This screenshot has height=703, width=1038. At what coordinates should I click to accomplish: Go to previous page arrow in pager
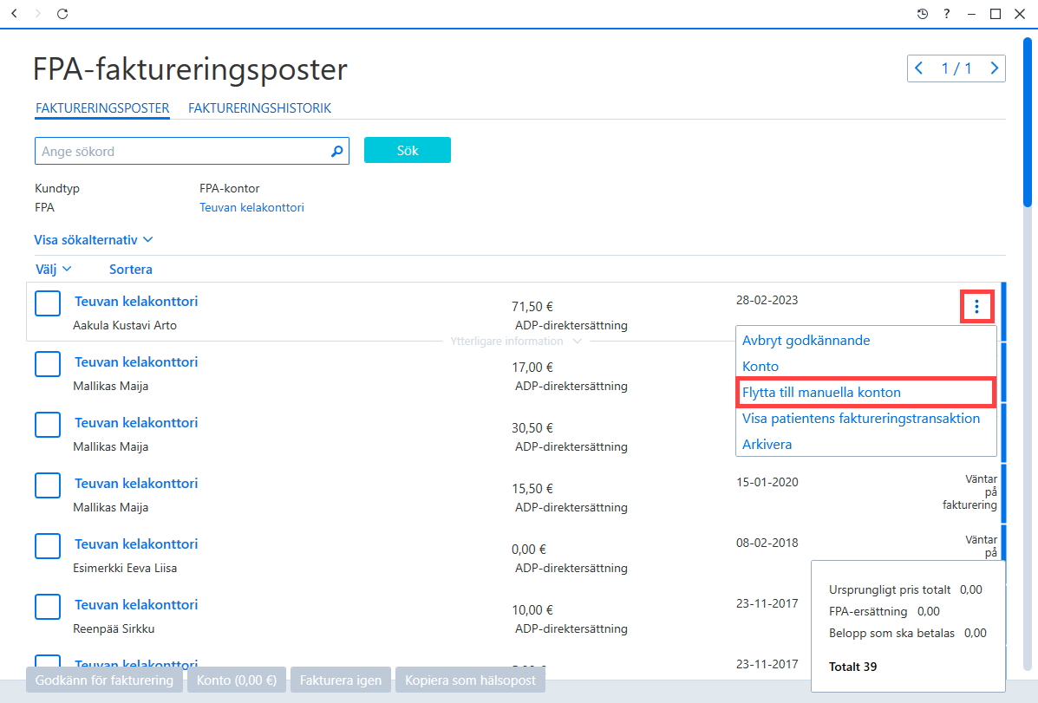(919, 68)
